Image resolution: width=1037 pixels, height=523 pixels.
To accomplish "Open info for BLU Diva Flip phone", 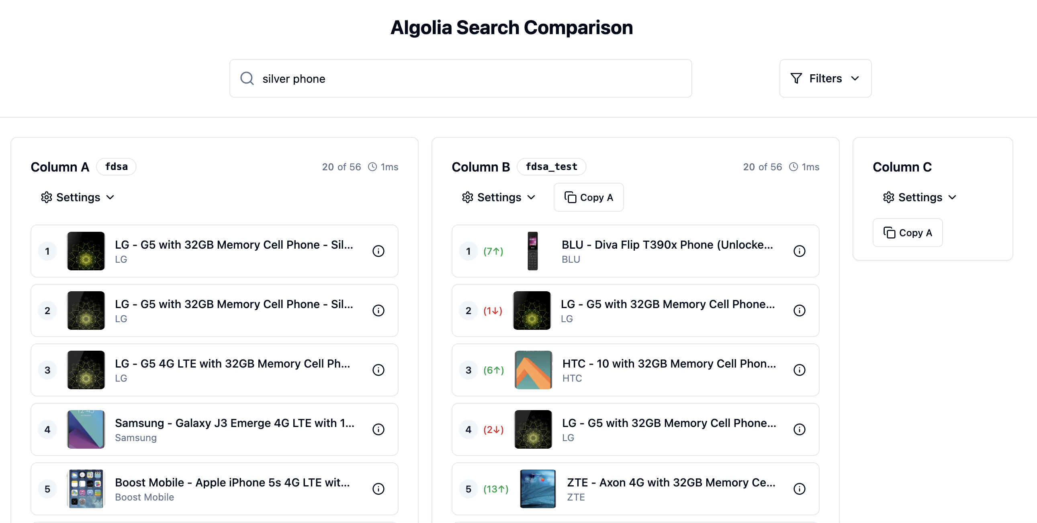I will tap(799, 251).
